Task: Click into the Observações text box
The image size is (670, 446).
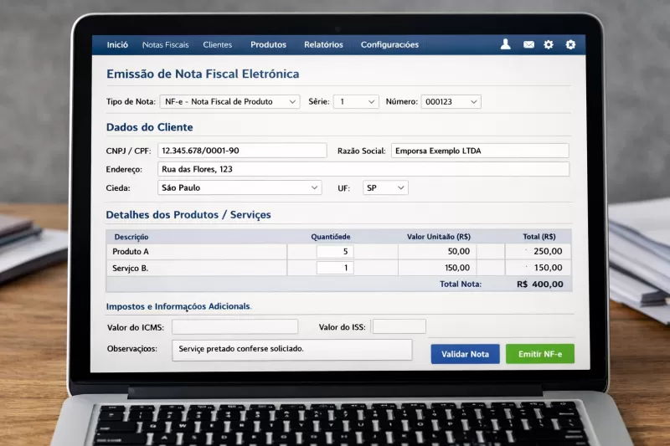Action: (x=291, y=349)
